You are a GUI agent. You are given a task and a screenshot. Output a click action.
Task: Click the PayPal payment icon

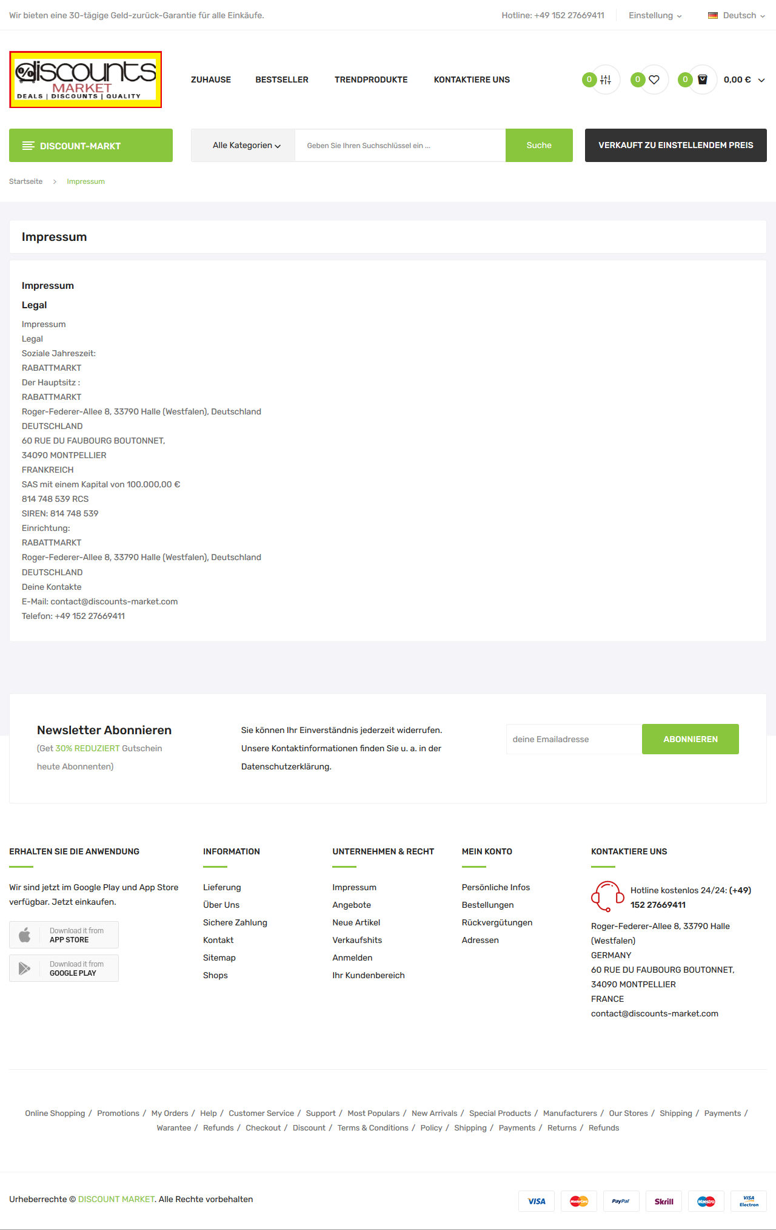(621, 1201)
